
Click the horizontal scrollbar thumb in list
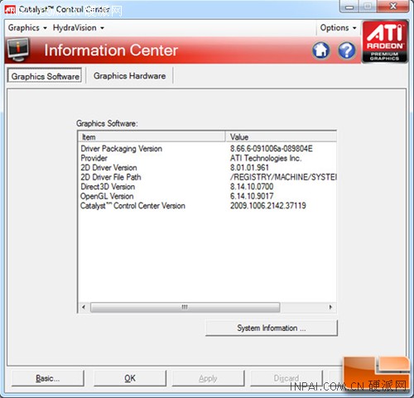pos(185,307)
